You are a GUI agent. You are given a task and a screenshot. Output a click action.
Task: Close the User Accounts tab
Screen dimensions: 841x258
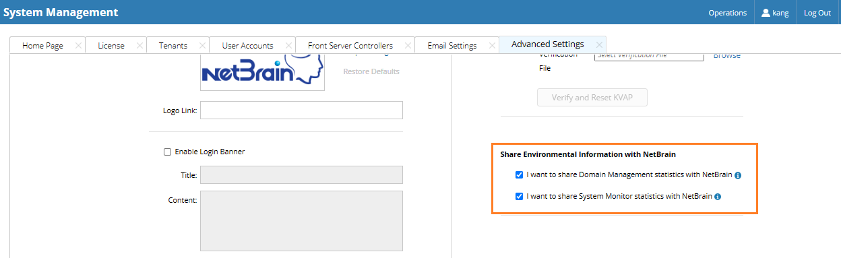tap(288, 46)
